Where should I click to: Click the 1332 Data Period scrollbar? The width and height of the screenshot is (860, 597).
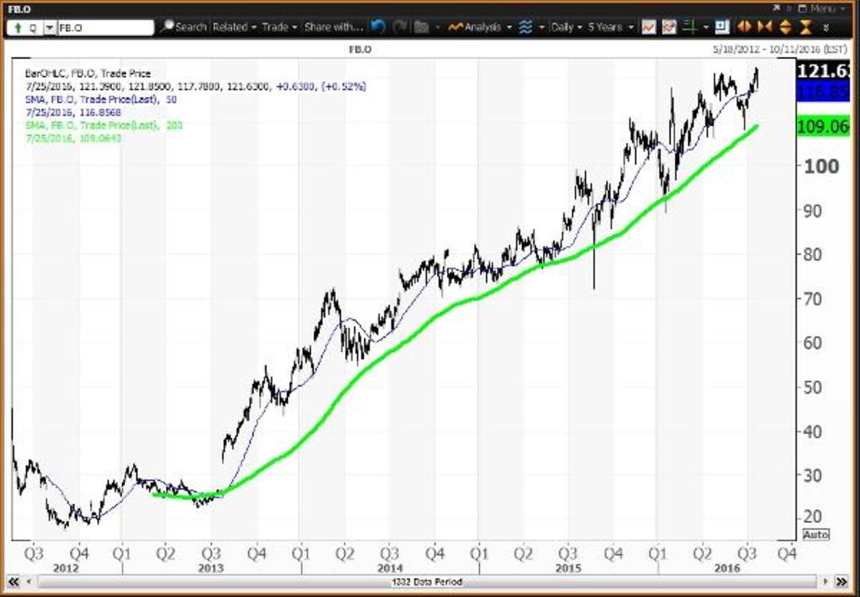(x=429, y=581)
